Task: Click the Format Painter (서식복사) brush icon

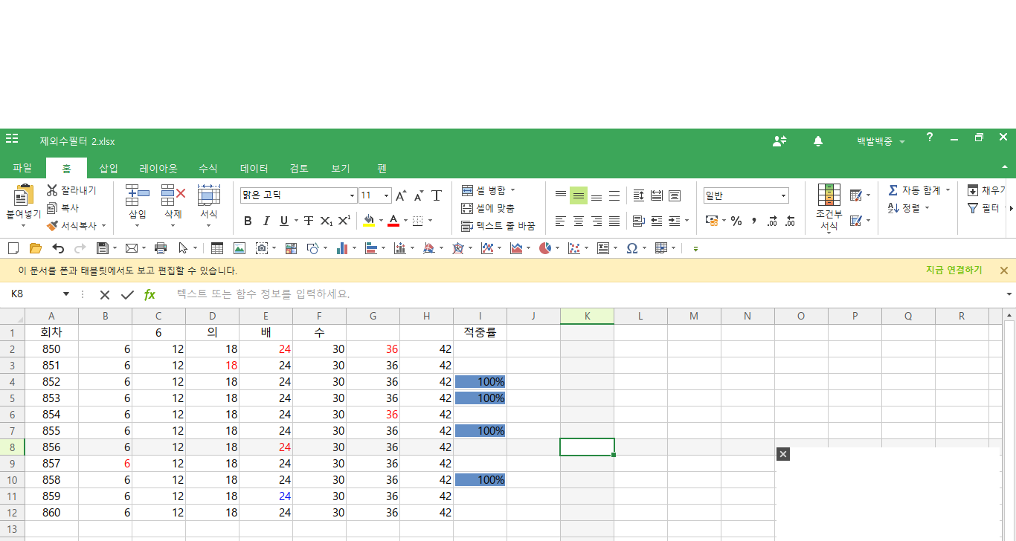Action: 52,225
